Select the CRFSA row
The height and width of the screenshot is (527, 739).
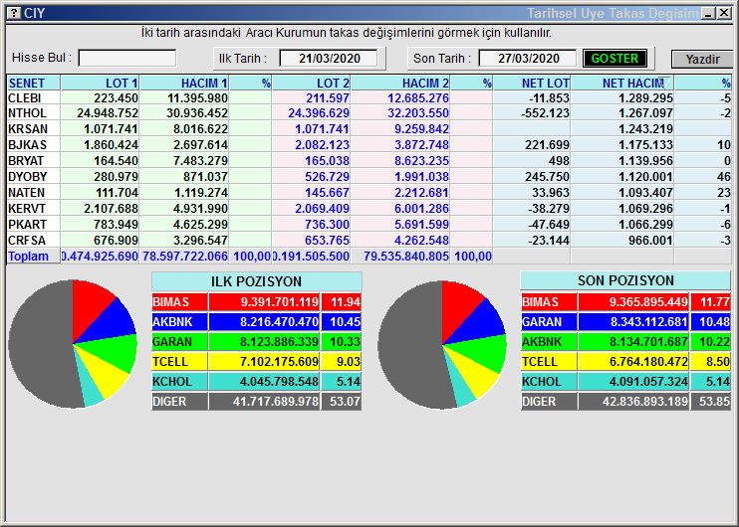[369, 241]
